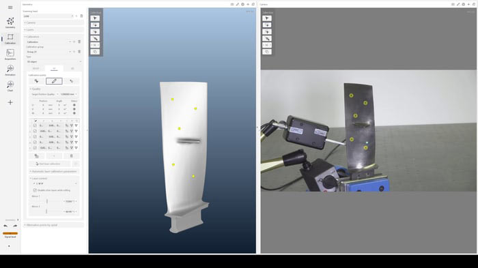Open the Type dropdown showing 3D object
Viewport: 478px width, 268px height.
point(54,62)
